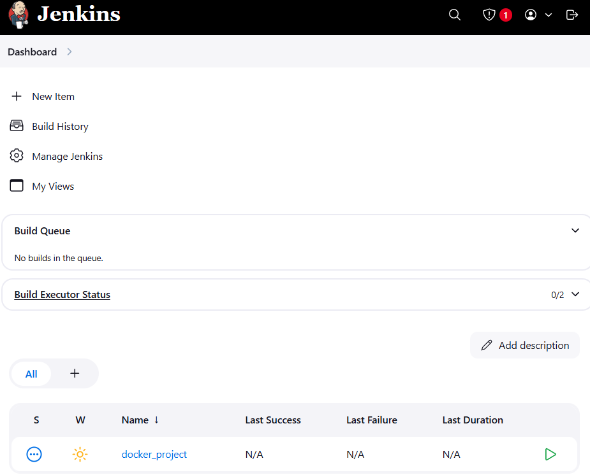
Task: Collapse the Build Executor Status panel
Action: tap(575, 294)
